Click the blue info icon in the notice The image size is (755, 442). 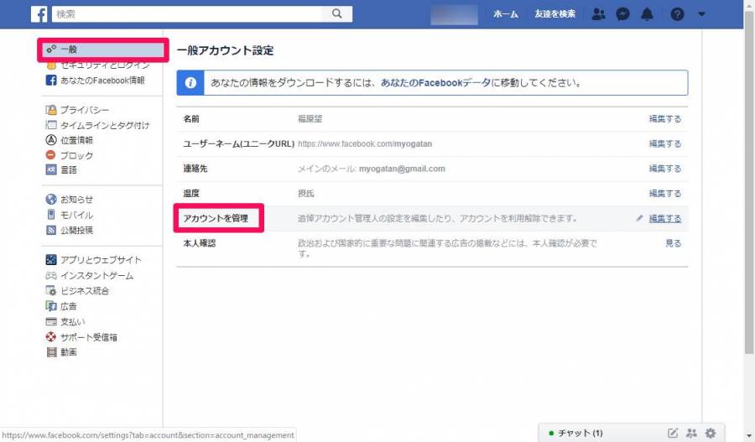point(190,83)
